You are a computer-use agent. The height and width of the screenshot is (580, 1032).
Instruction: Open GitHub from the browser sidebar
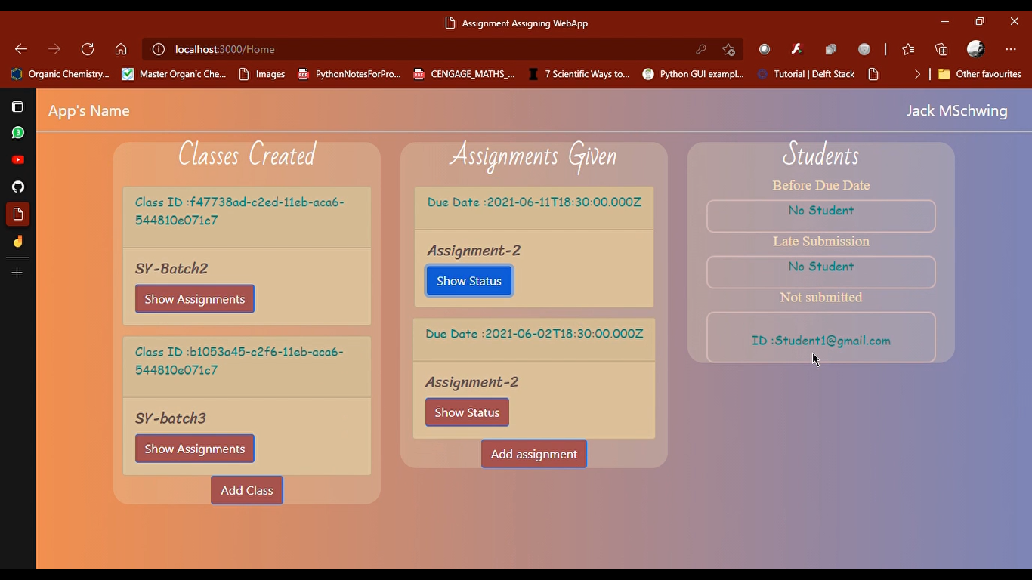pyautogui.click(x=17, y=187)
